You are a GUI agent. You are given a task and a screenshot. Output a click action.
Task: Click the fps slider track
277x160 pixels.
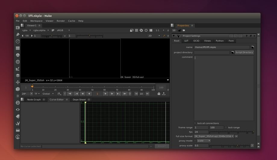pyautogui.click(x=232, y=132)
